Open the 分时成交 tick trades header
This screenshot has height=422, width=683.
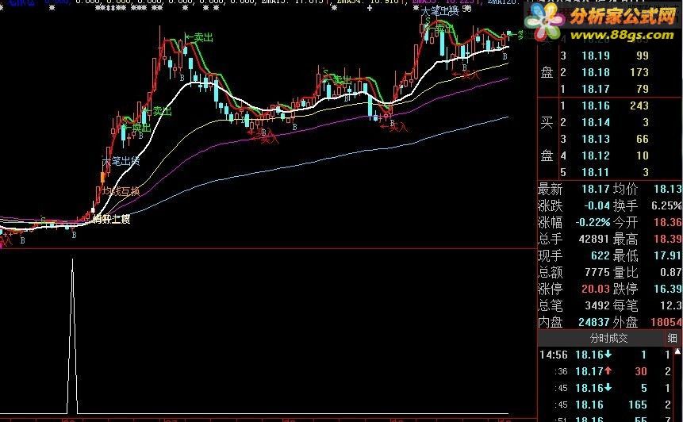(x=608, y=338)
